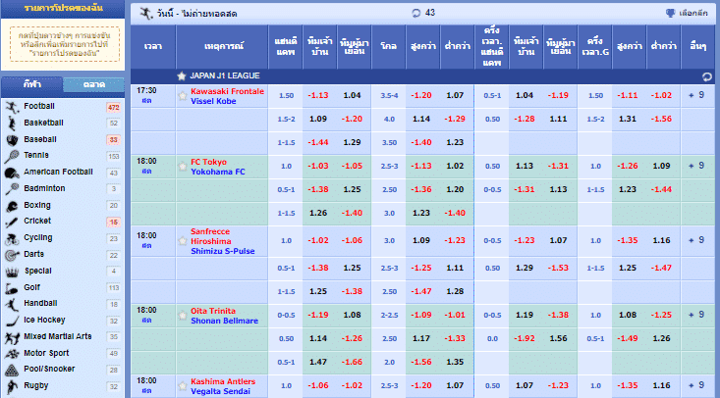Image resolution: width=720 pixels, height=398 pixels.
Task: Open Yokohama FC team link
Action: 218,172
